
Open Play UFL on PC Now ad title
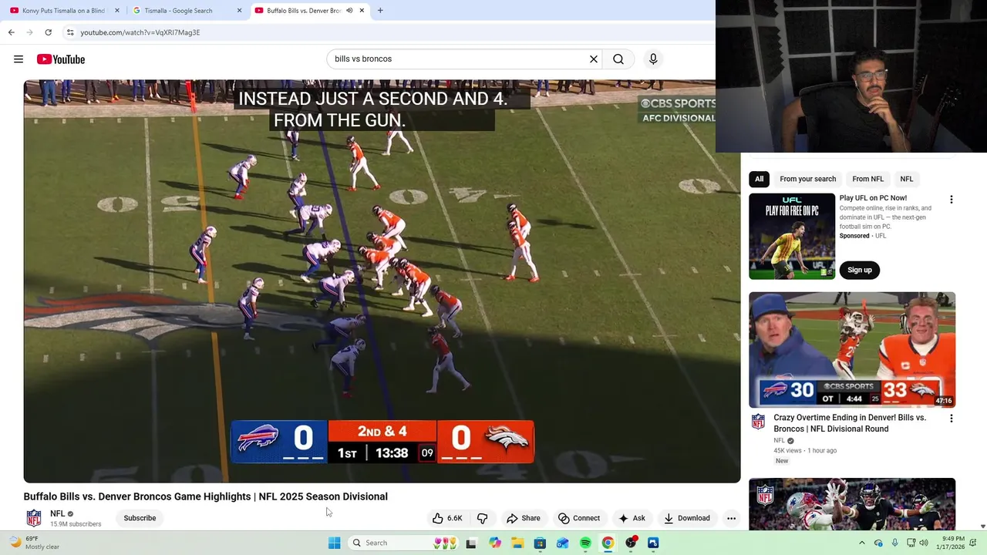[x=873, y=198]
